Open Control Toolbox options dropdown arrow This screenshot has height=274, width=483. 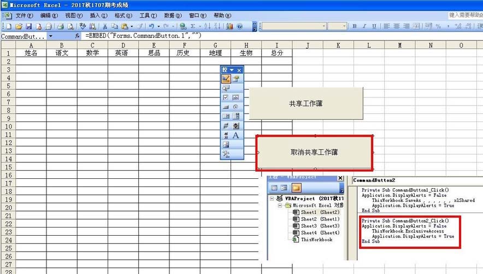click(x=232, y=70)
